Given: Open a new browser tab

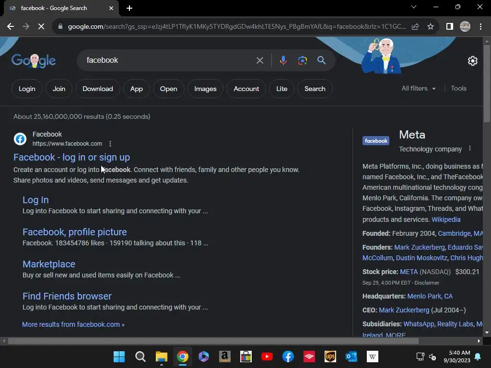Looking at the screenshot, I should pos(129,8).
